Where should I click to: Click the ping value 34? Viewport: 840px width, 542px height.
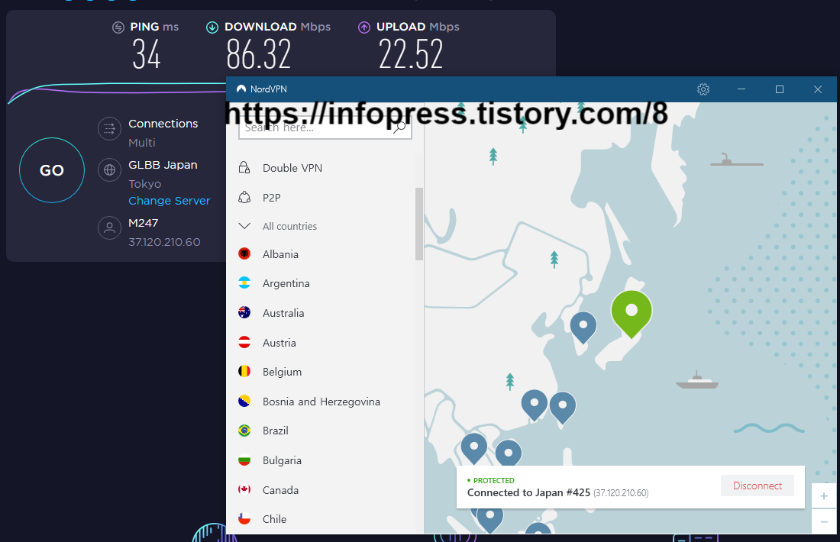(x=147, y=55)
